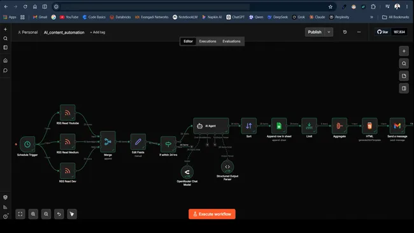Select the OpenRouter Chat Model node
The image size is (414, 233).
point(187,172)
